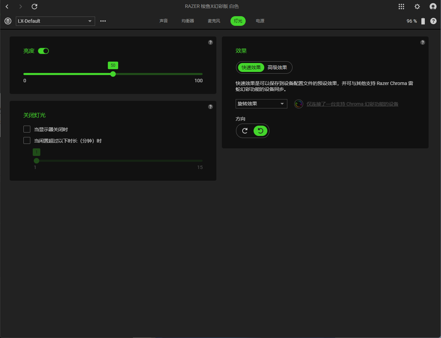Refresh using the circular arrow icon
This screenshot has height=338, width=441.
point(34,7)
